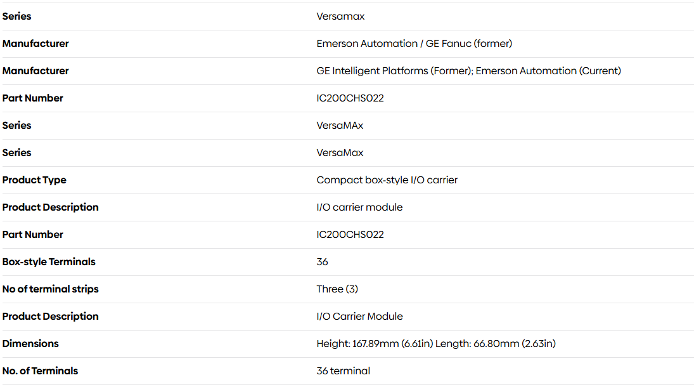Image resolution: width=694 pixels, height=387 pixels.
Task: Click the Versamax series value
Action: coord(340,16)
